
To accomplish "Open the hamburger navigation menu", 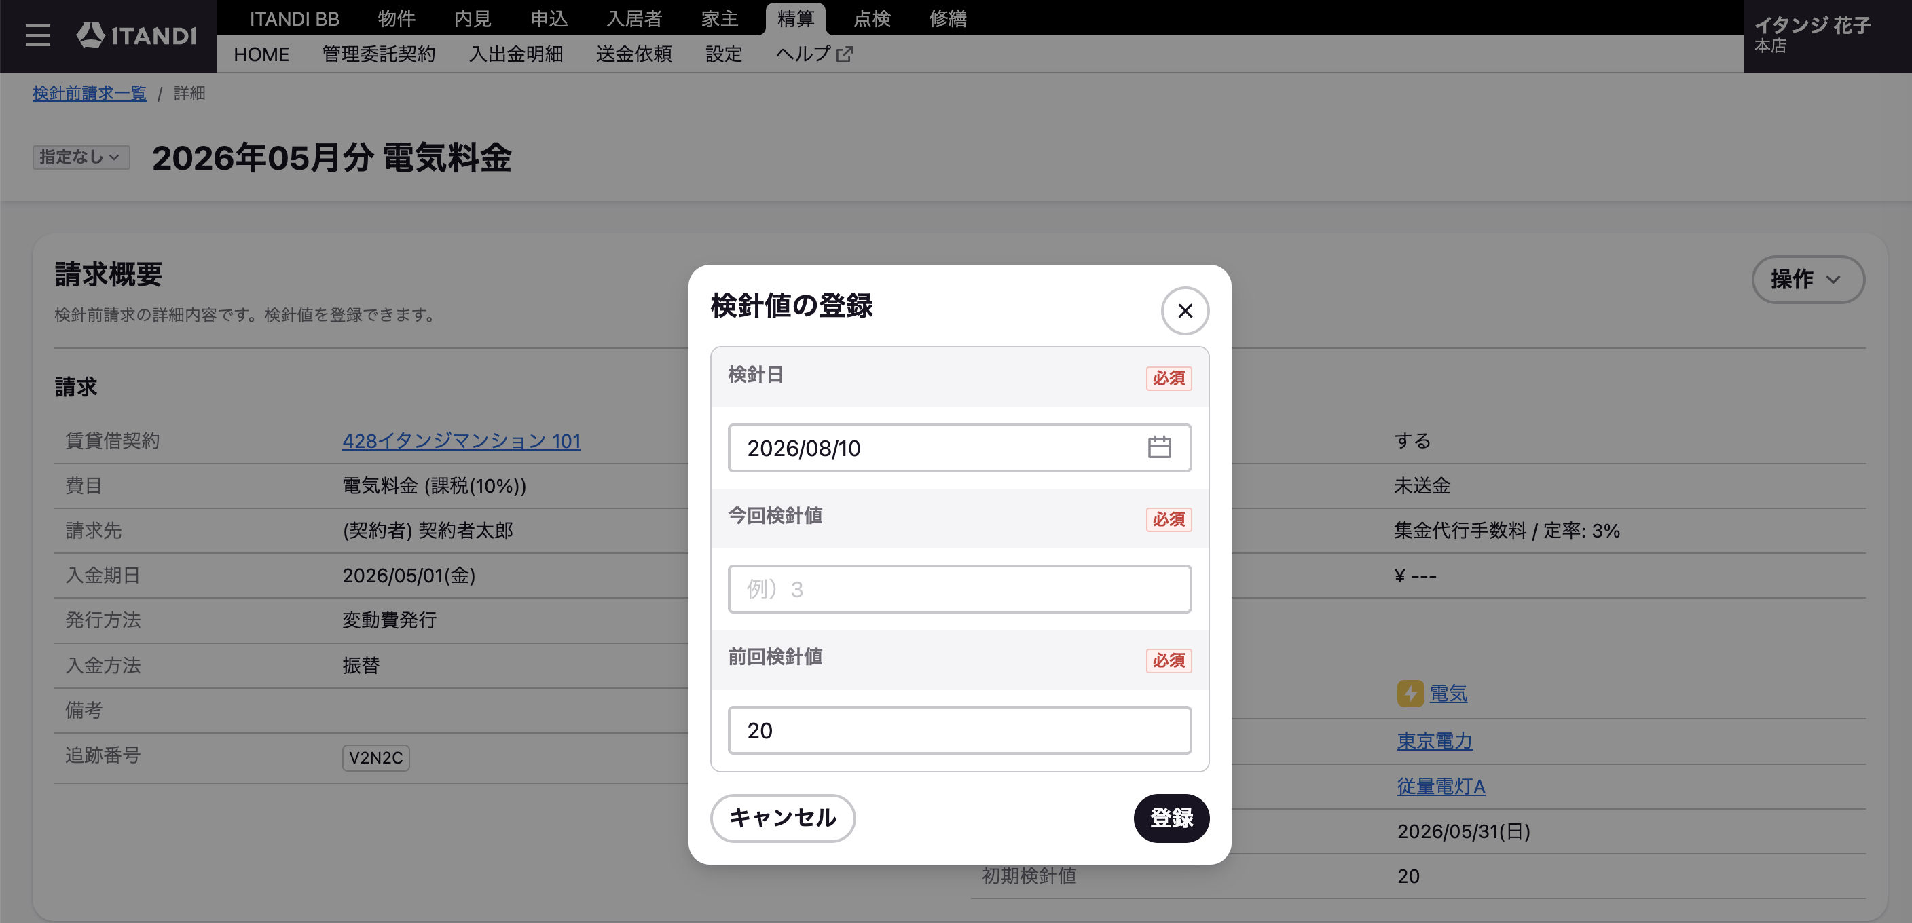I will 38,35.
